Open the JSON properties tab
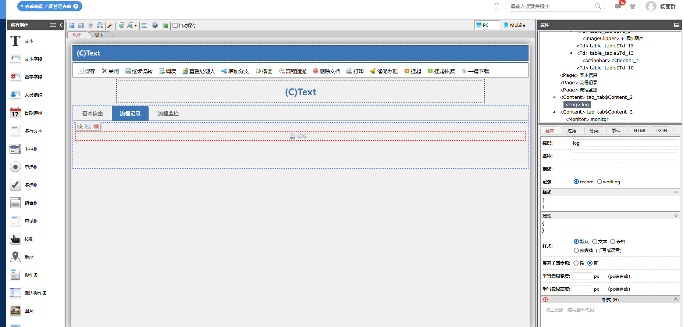Viewport: 683px width, 327px height. (x=661, y=130)
